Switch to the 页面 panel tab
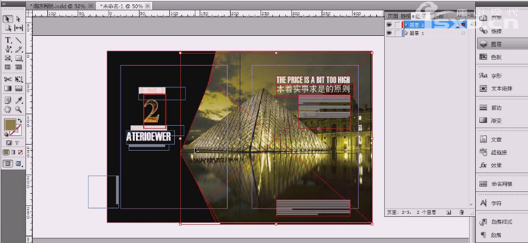The width and height of the screenshot is (528, 243). (394, 16)
